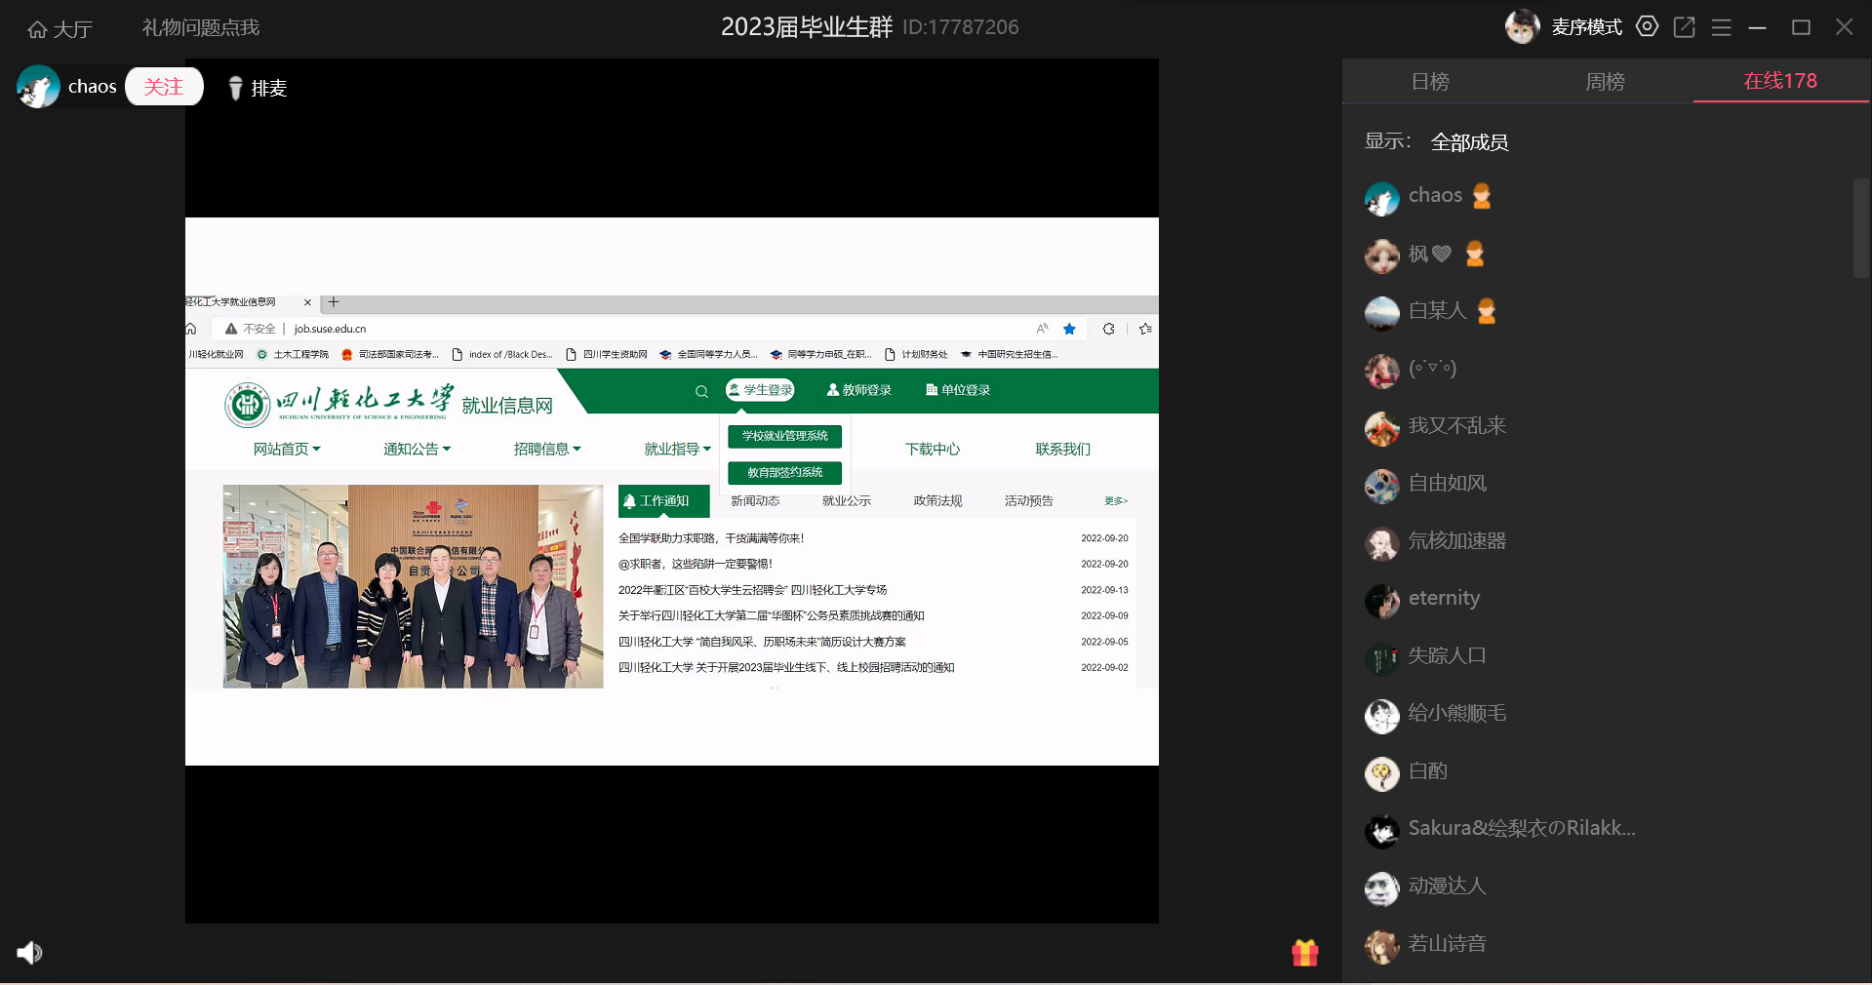
Task: Click the share/pop-out room icon
Action: (1684, 27)
